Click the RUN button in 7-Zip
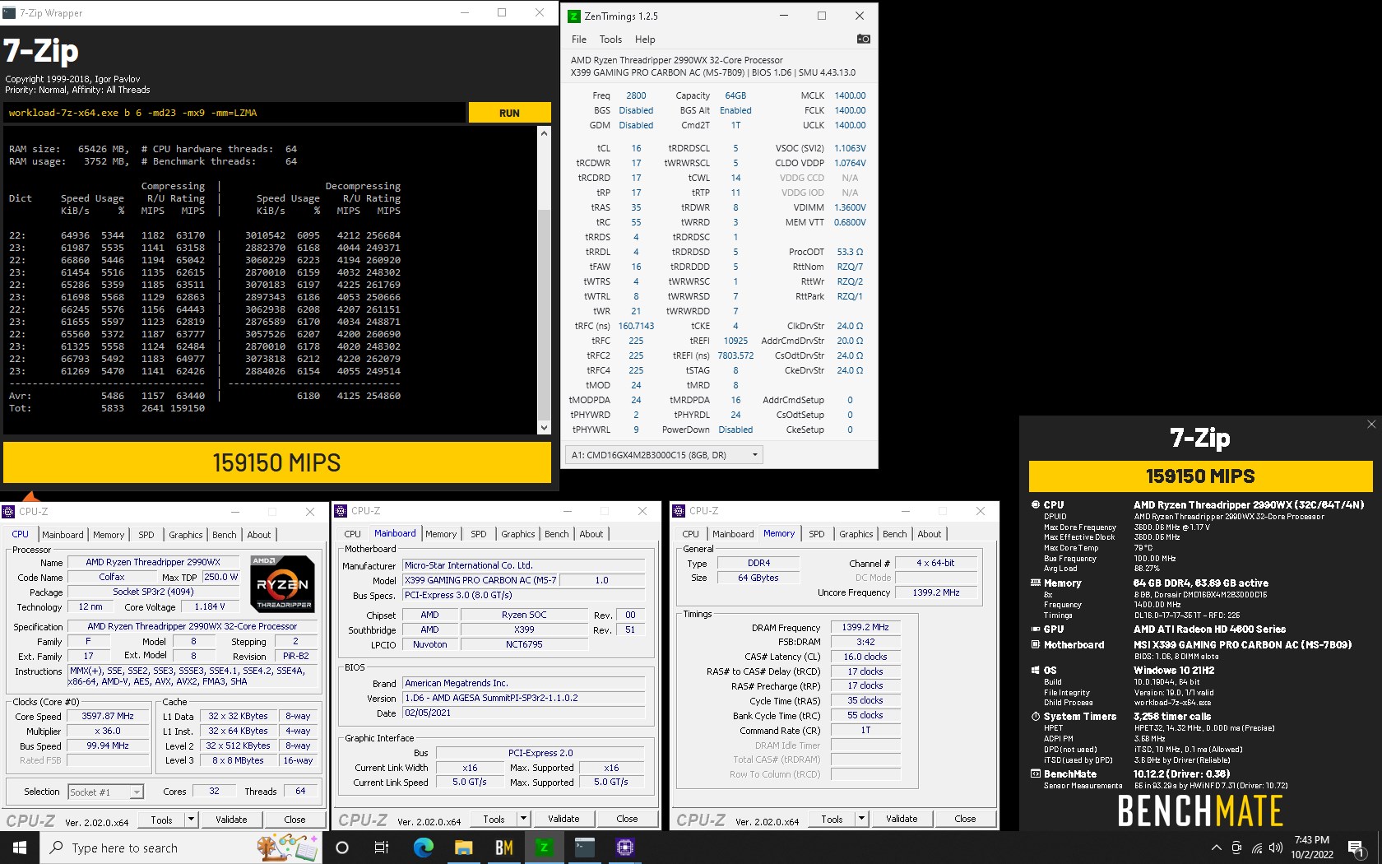The image size is (1382, 864). point(509,113)
